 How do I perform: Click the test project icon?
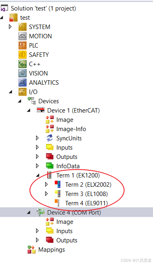(x=13, y=18)
